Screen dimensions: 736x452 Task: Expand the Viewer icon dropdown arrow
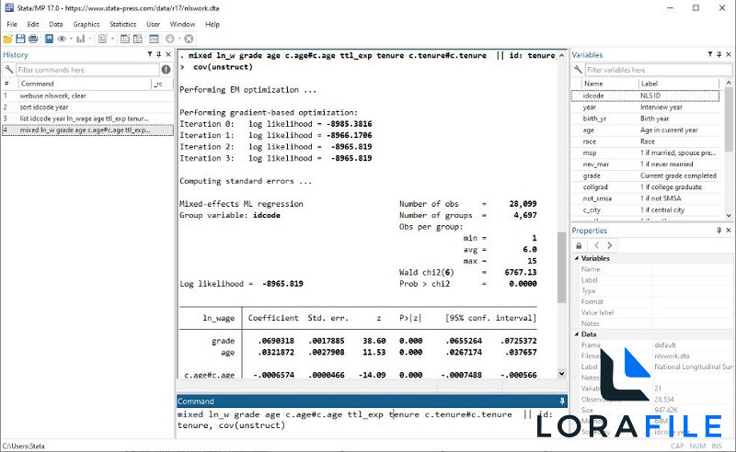point(72,39)
